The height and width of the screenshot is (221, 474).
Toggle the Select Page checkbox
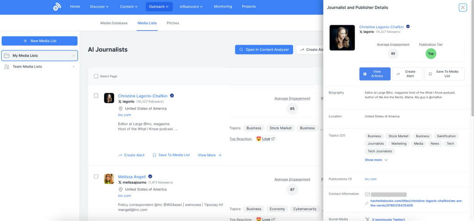[96, 76]
